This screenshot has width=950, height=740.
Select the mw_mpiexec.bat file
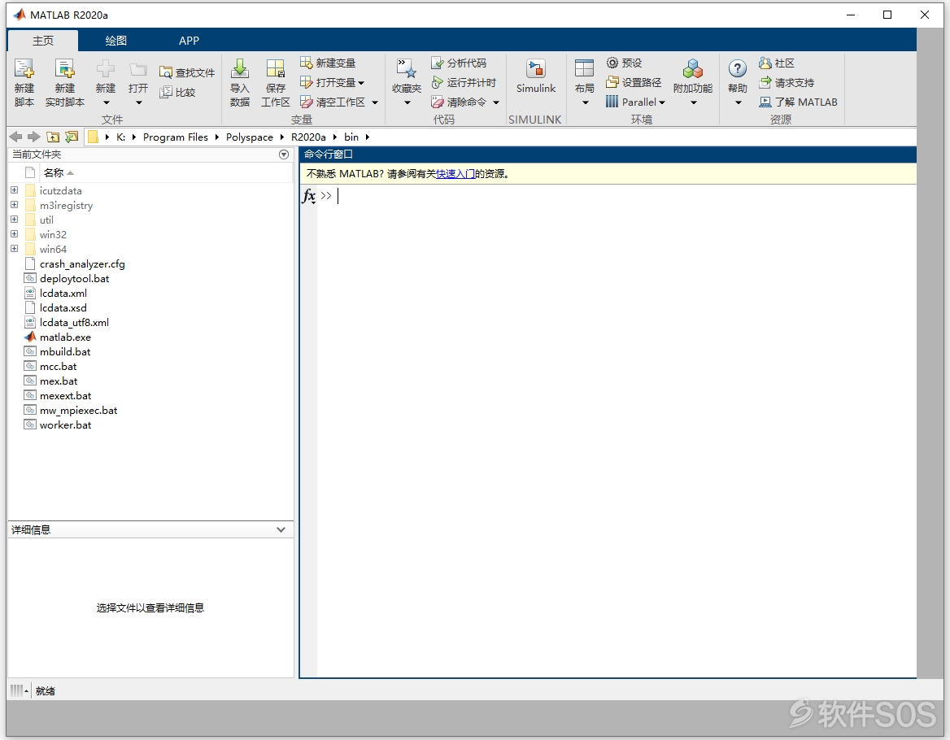(78, 410)
